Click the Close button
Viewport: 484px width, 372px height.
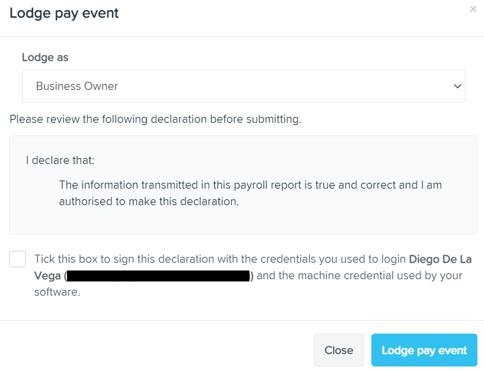coord(338,350)
